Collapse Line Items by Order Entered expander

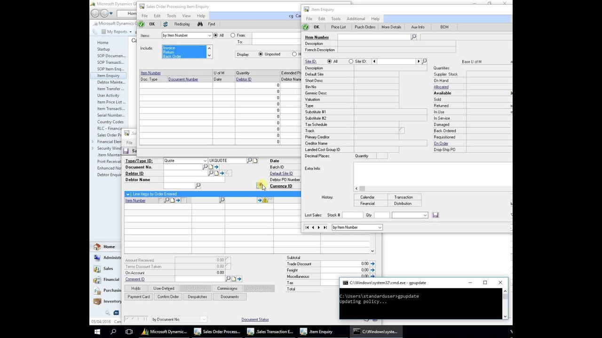point(127,194)
